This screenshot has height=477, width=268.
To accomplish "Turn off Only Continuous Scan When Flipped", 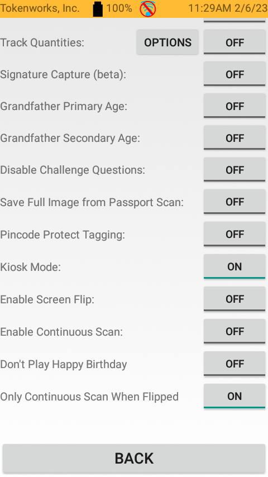I will pos(234,396).
